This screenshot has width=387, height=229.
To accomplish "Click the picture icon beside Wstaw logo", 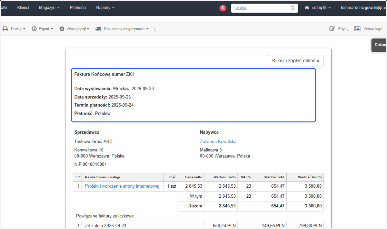I will click(357, 29).
